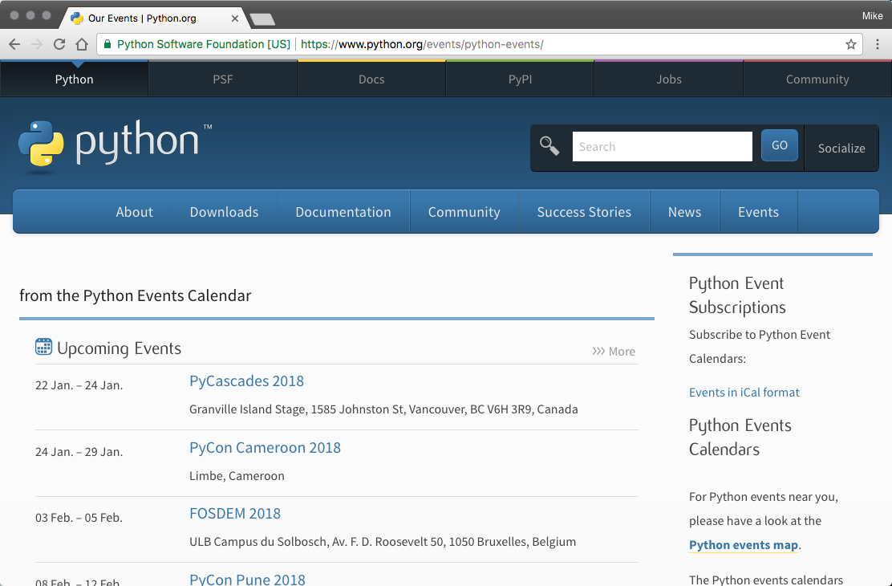
Task: Reload the page with refresh icon
Action: click(x=59, y=45)
